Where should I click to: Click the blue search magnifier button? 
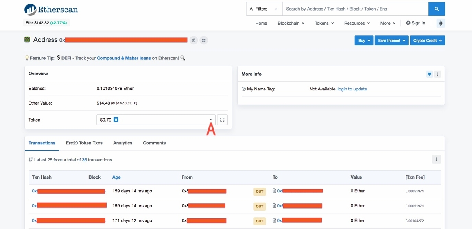coord(437,9)
